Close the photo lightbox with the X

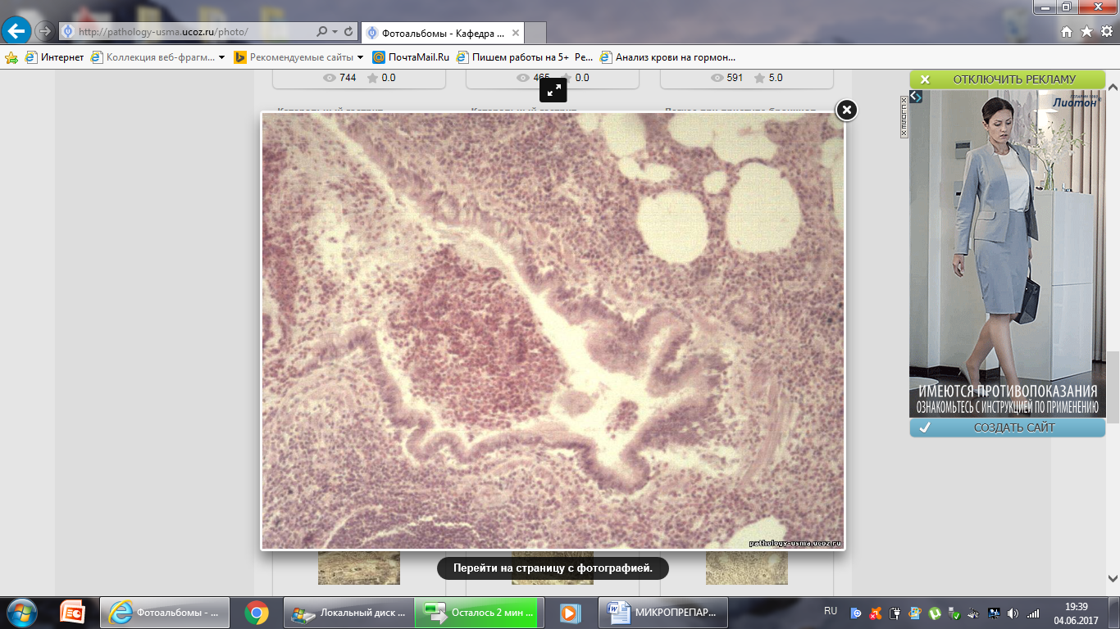pos(846,110)
